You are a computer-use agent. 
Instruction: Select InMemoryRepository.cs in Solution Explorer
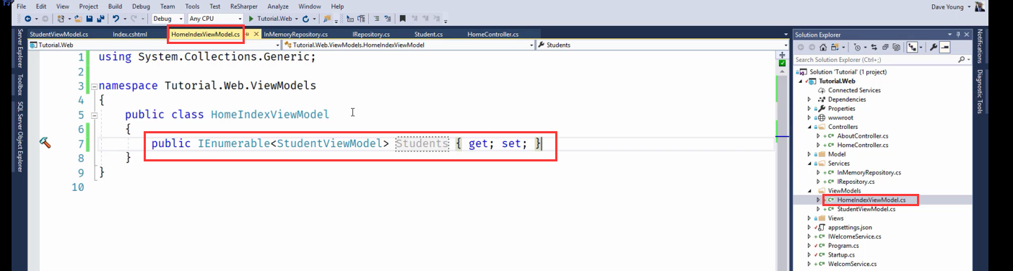tap(869, 172)
